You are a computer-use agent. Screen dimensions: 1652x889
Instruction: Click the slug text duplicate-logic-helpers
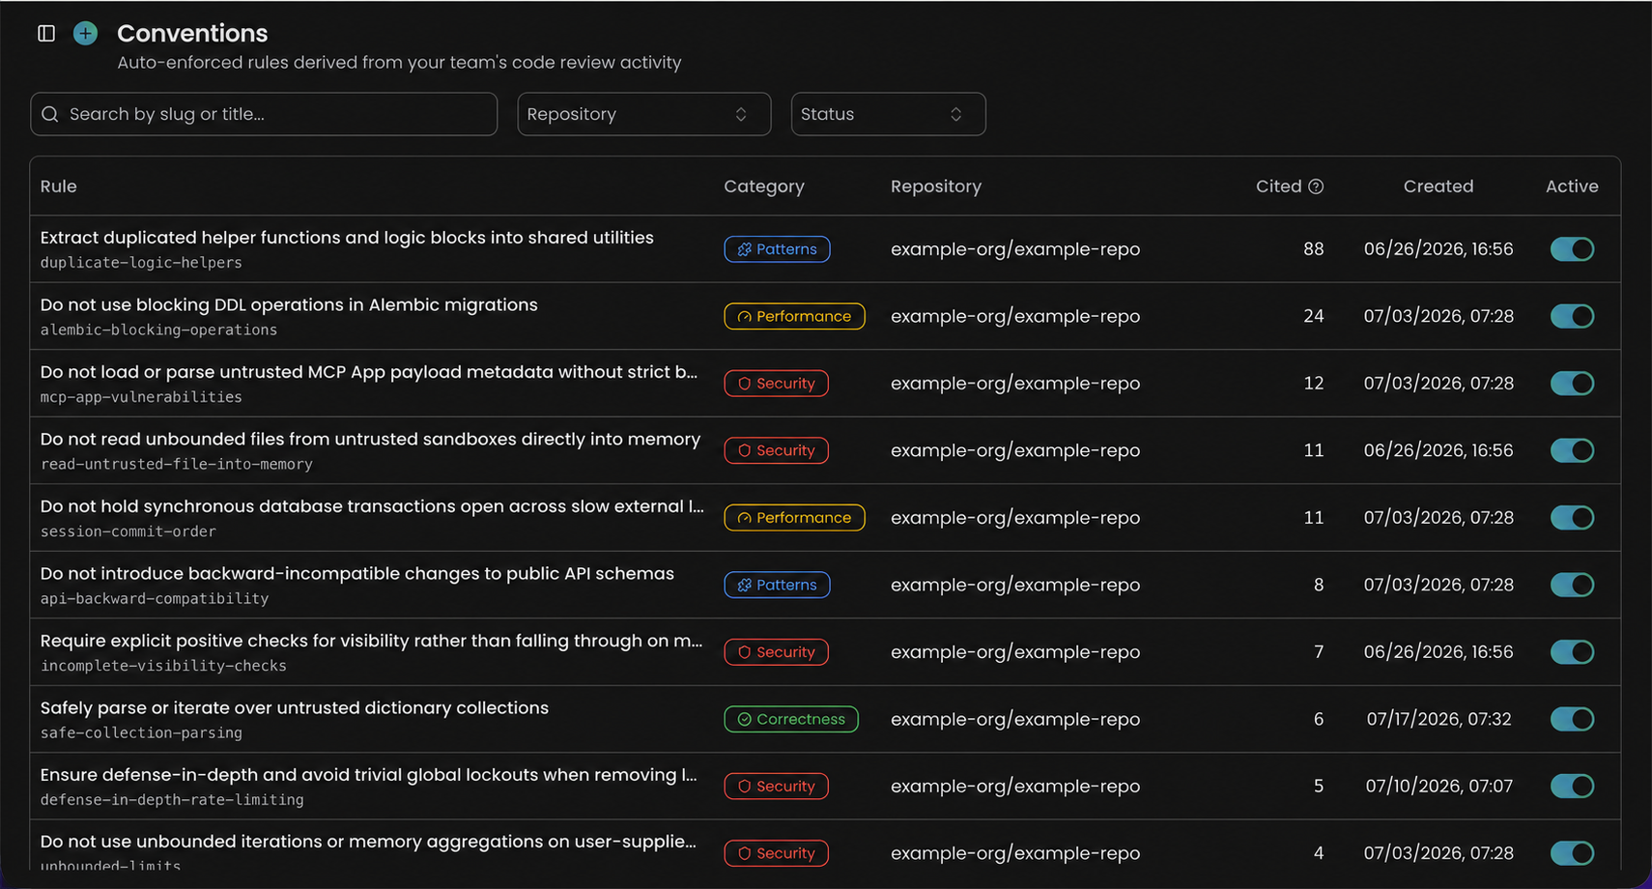pyautogui.click(x=141, y=263)
